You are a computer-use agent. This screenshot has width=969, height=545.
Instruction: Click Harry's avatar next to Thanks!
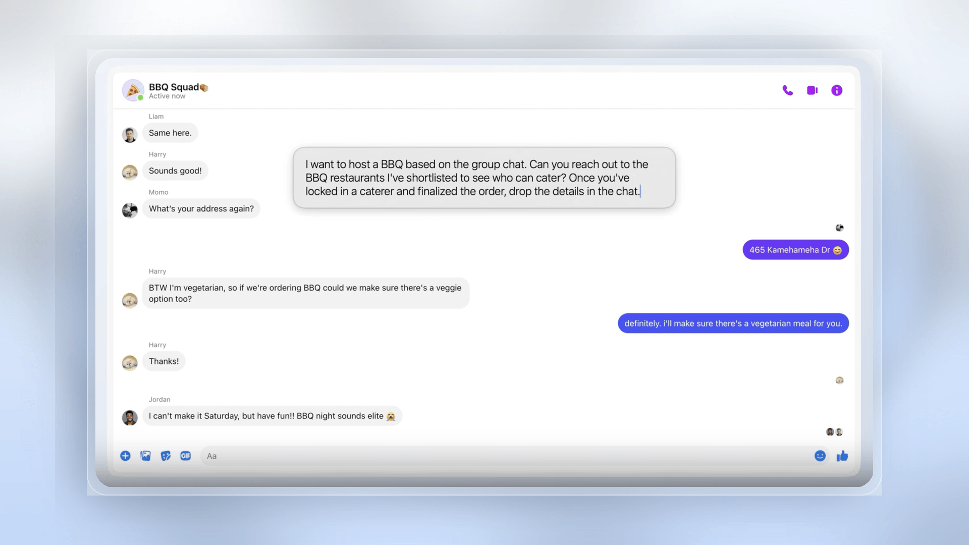[130, 363]
